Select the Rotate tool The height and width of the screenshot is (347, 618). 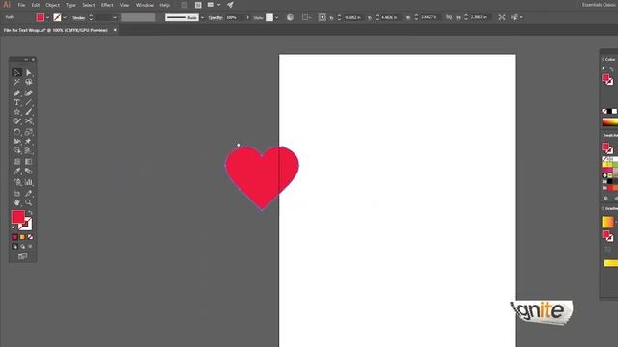tap(17, 132)
